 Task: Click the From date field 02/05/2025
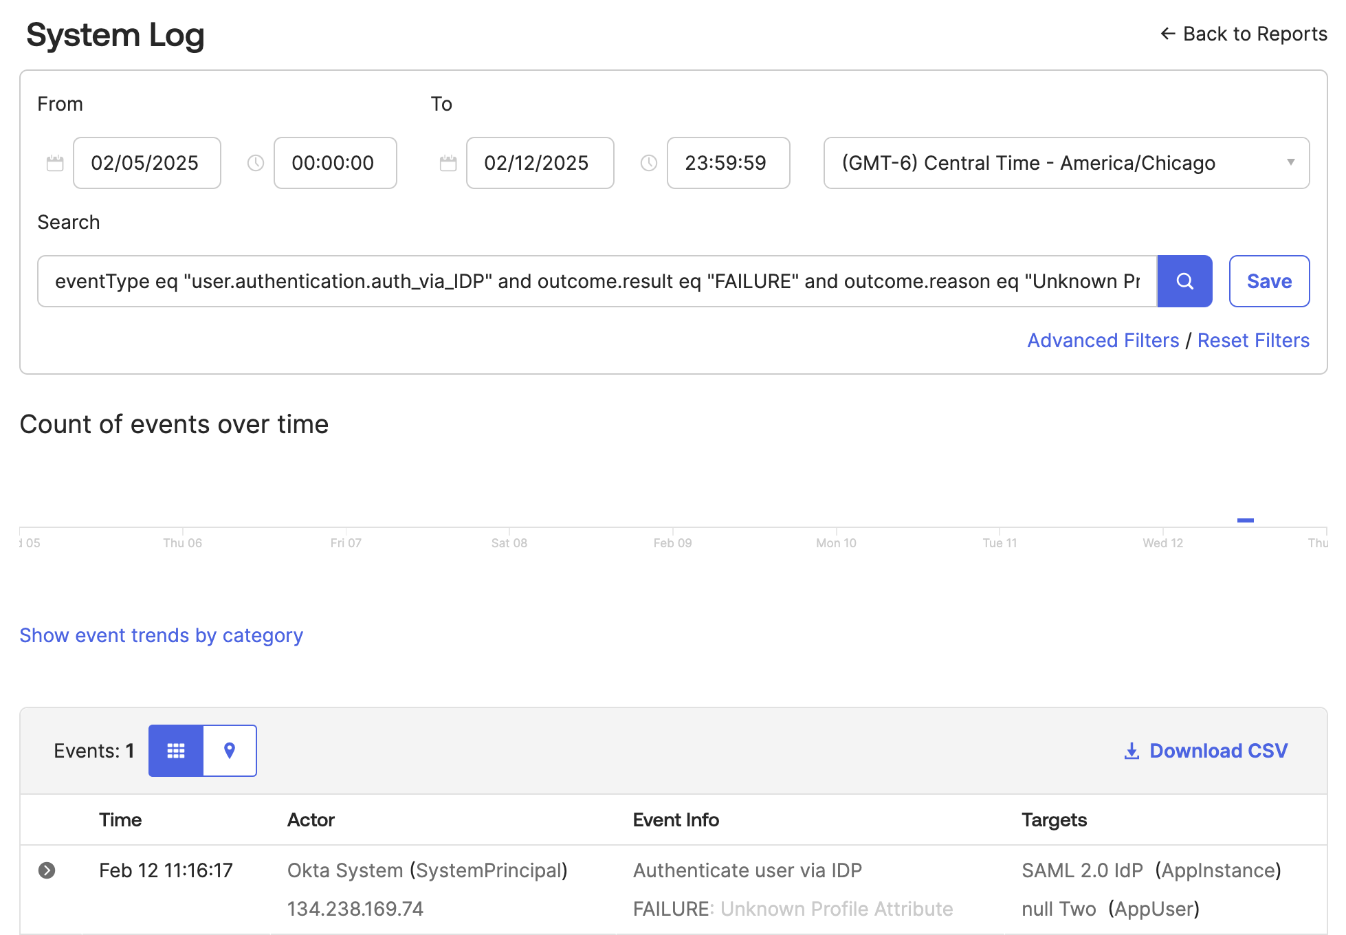point(146,163)
